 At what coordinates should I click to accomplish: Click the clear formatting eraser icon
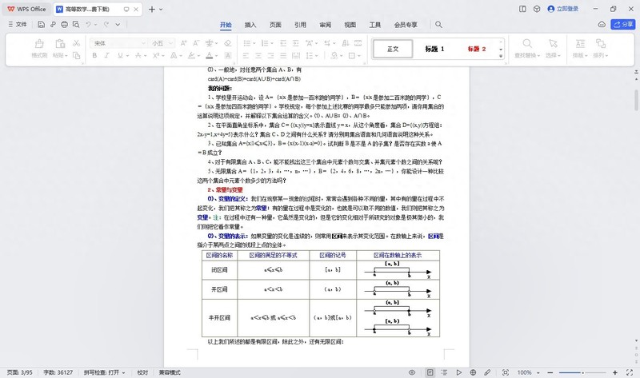point(228,43)
